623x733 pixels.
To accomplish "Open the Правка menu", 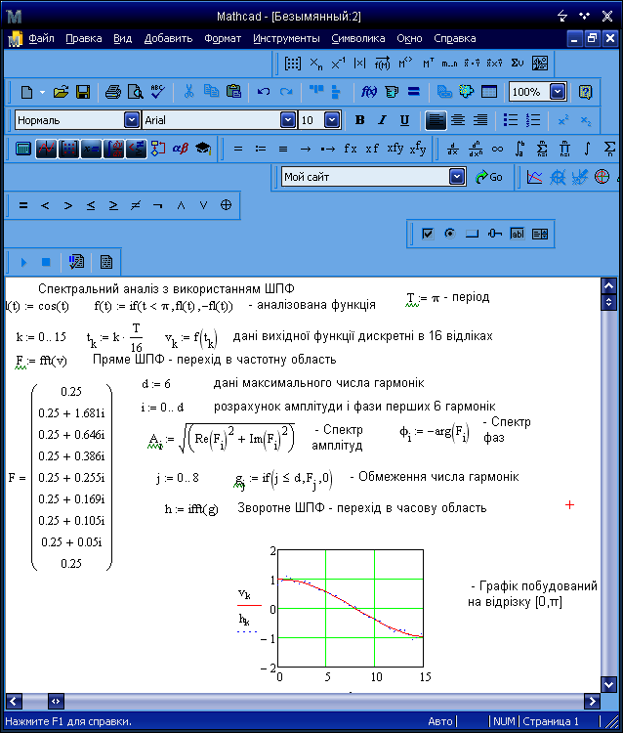I will (x=84, y=38).
